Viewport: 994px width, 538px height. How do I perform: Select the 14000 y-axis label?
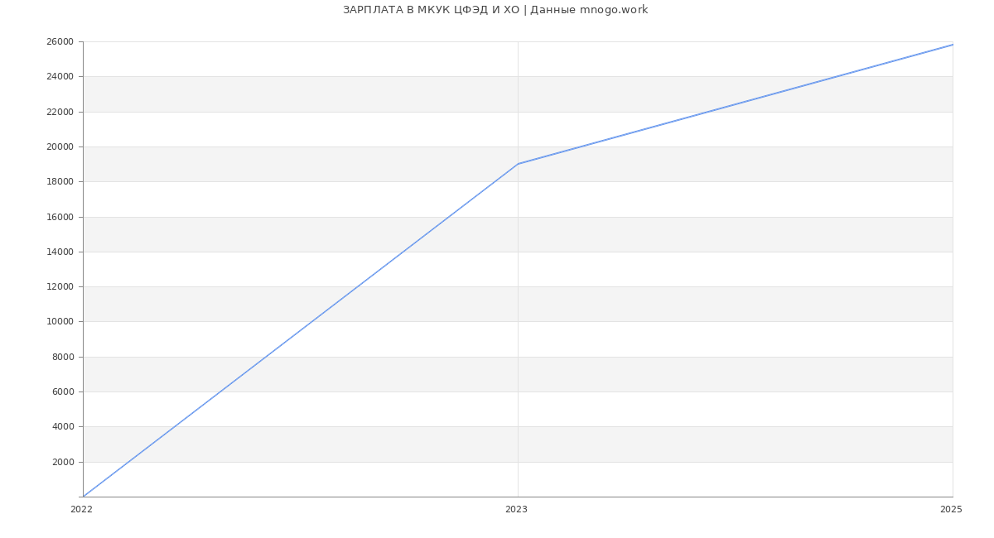point(60,252)
